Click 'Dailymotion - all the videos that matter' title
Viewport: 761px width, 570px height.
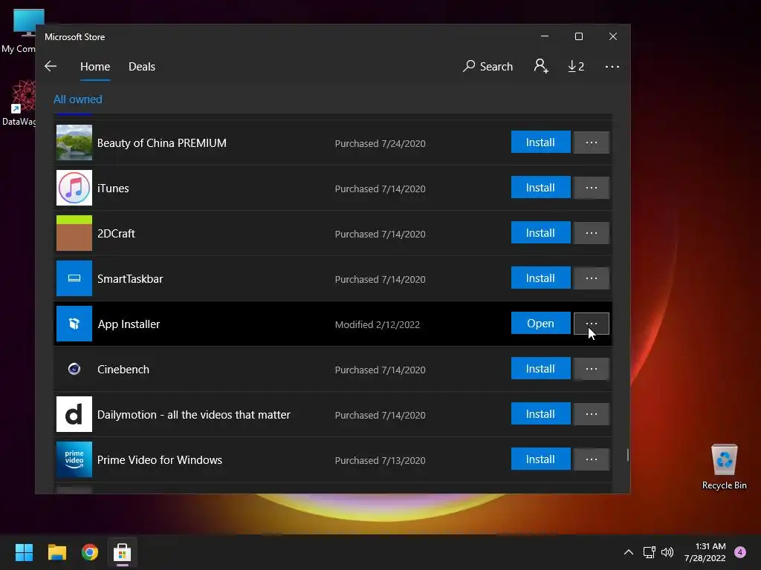point(194,415)
